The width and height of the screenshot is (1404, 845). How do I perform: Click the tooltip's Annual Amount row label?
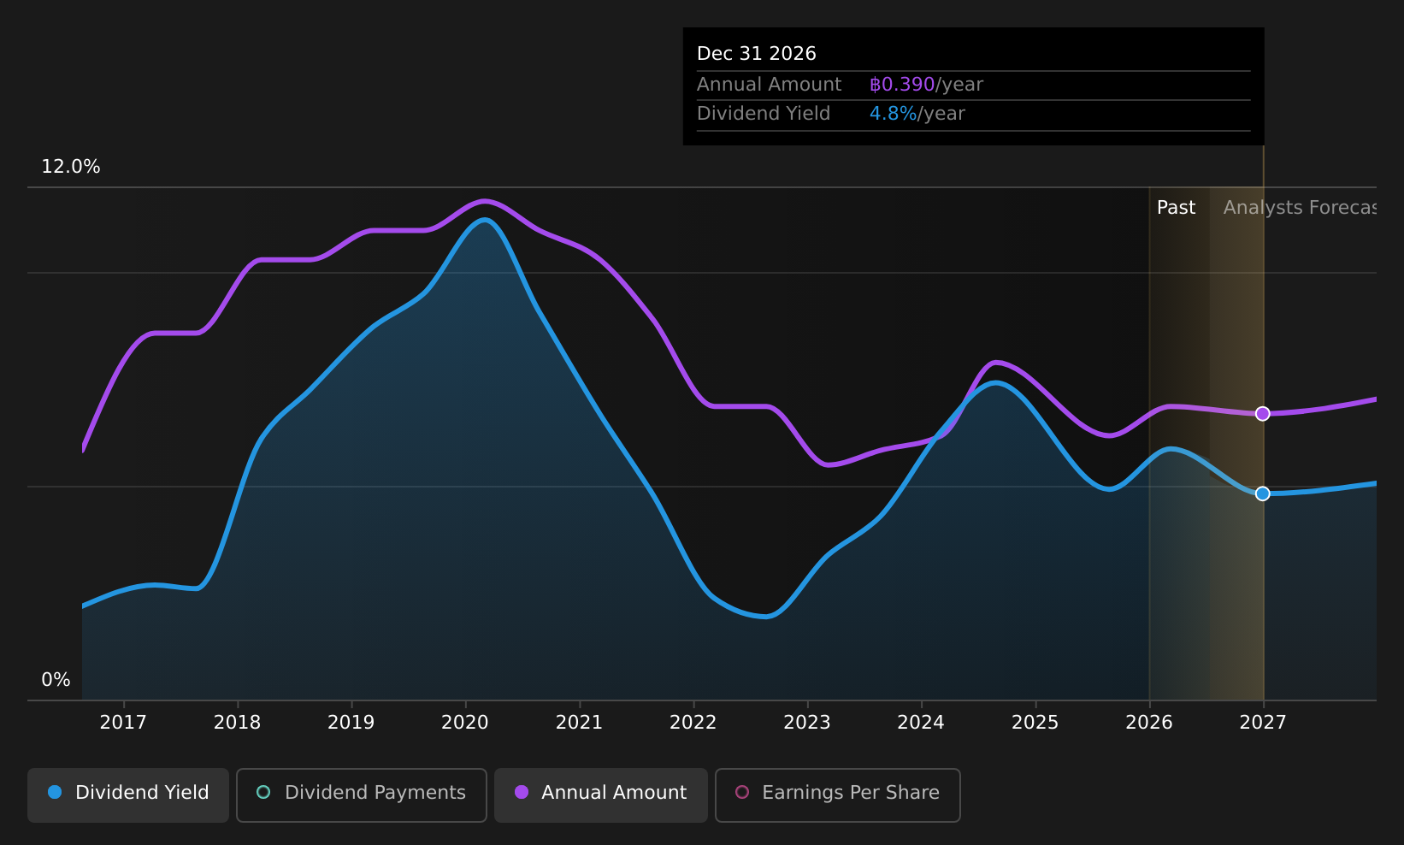770,85
